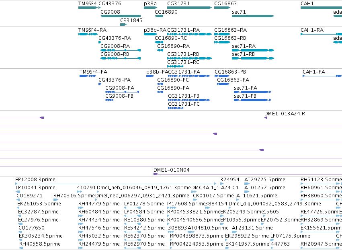Screen dimensions: 342x250
Task: Select the sec71 gene feature bar
Action: point(253,16)
